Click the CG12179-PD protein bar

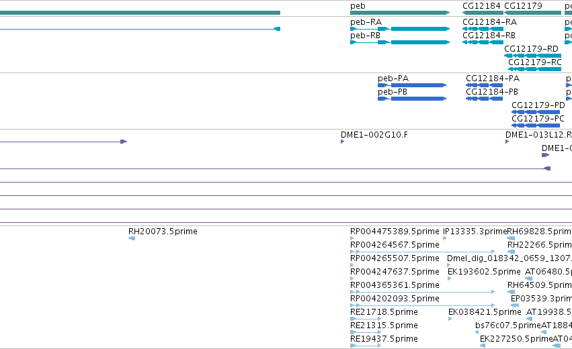536,112
